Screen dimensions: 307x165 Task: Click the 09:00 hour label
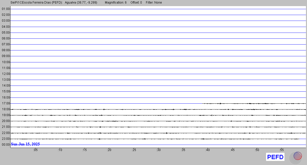[x=6, y=56]
